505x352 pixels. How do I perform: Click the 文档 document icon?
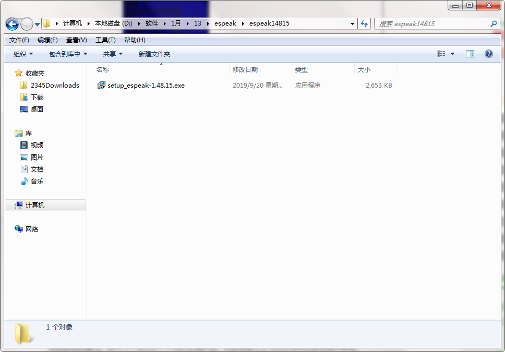(x=24, y=169)
